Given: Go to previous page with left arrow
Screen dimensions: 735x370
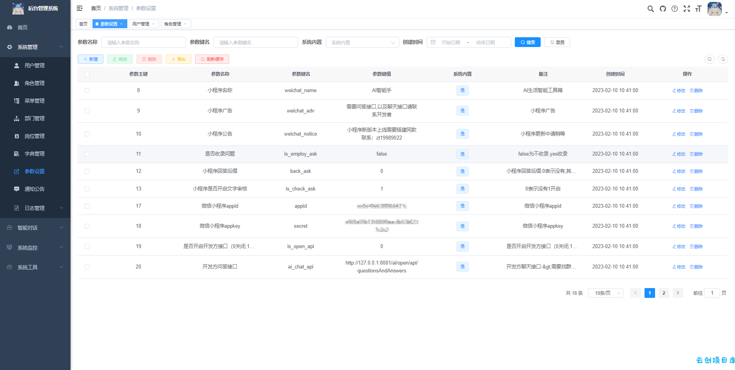Looking at the screenshot, I should coord(635,293).
